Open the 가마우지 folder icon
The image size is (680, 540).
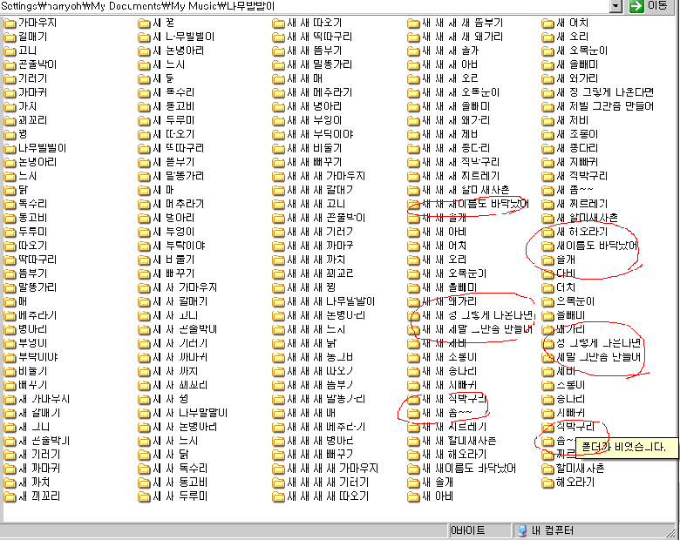(x=10, y=23)
